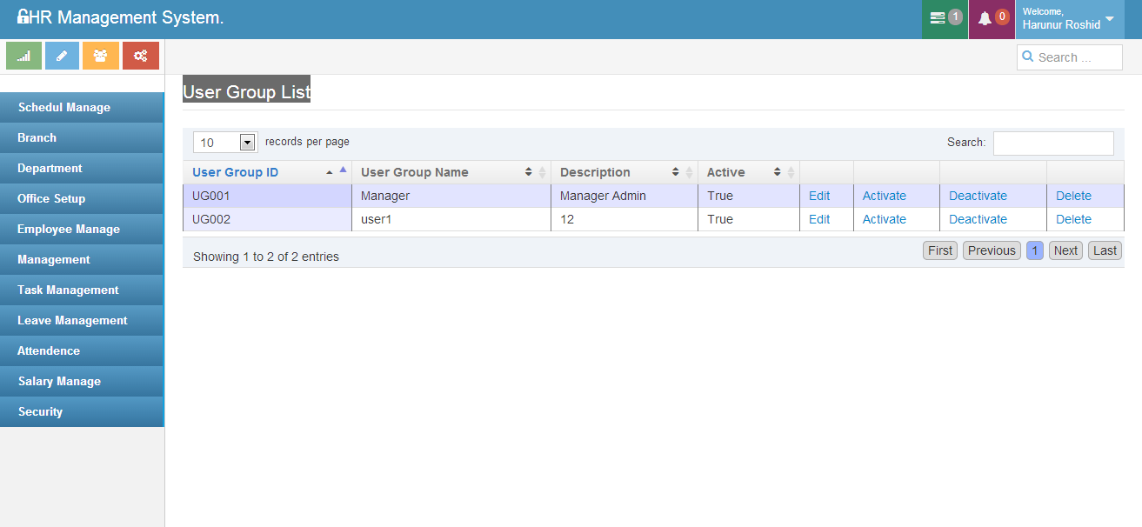Click the blue pencil edit shortcut icon
This screenshot has width=1142, height=527.
(x=62, y=56)
